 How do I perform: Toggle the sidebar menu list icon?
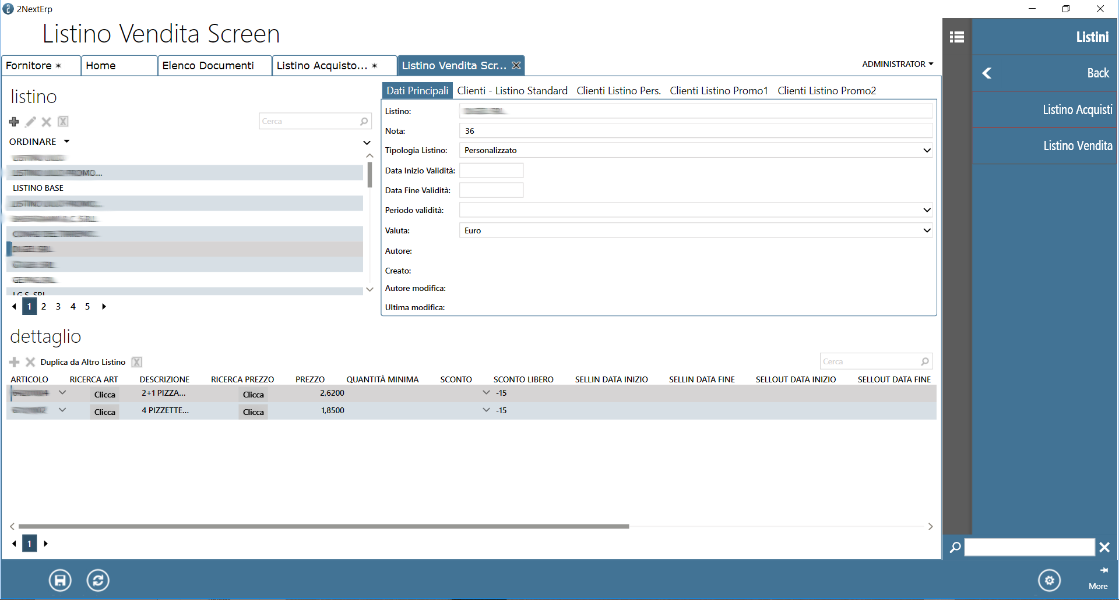coord(957,37)
